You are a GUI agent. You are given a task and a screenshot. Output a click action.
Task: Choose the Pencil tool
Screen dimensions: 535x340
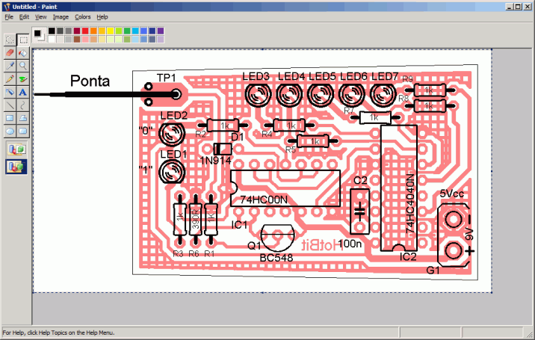[x=10, y=79]
